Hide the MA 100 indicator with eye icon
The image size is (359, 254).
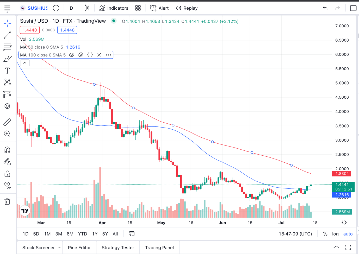click(x=72, y=55)
